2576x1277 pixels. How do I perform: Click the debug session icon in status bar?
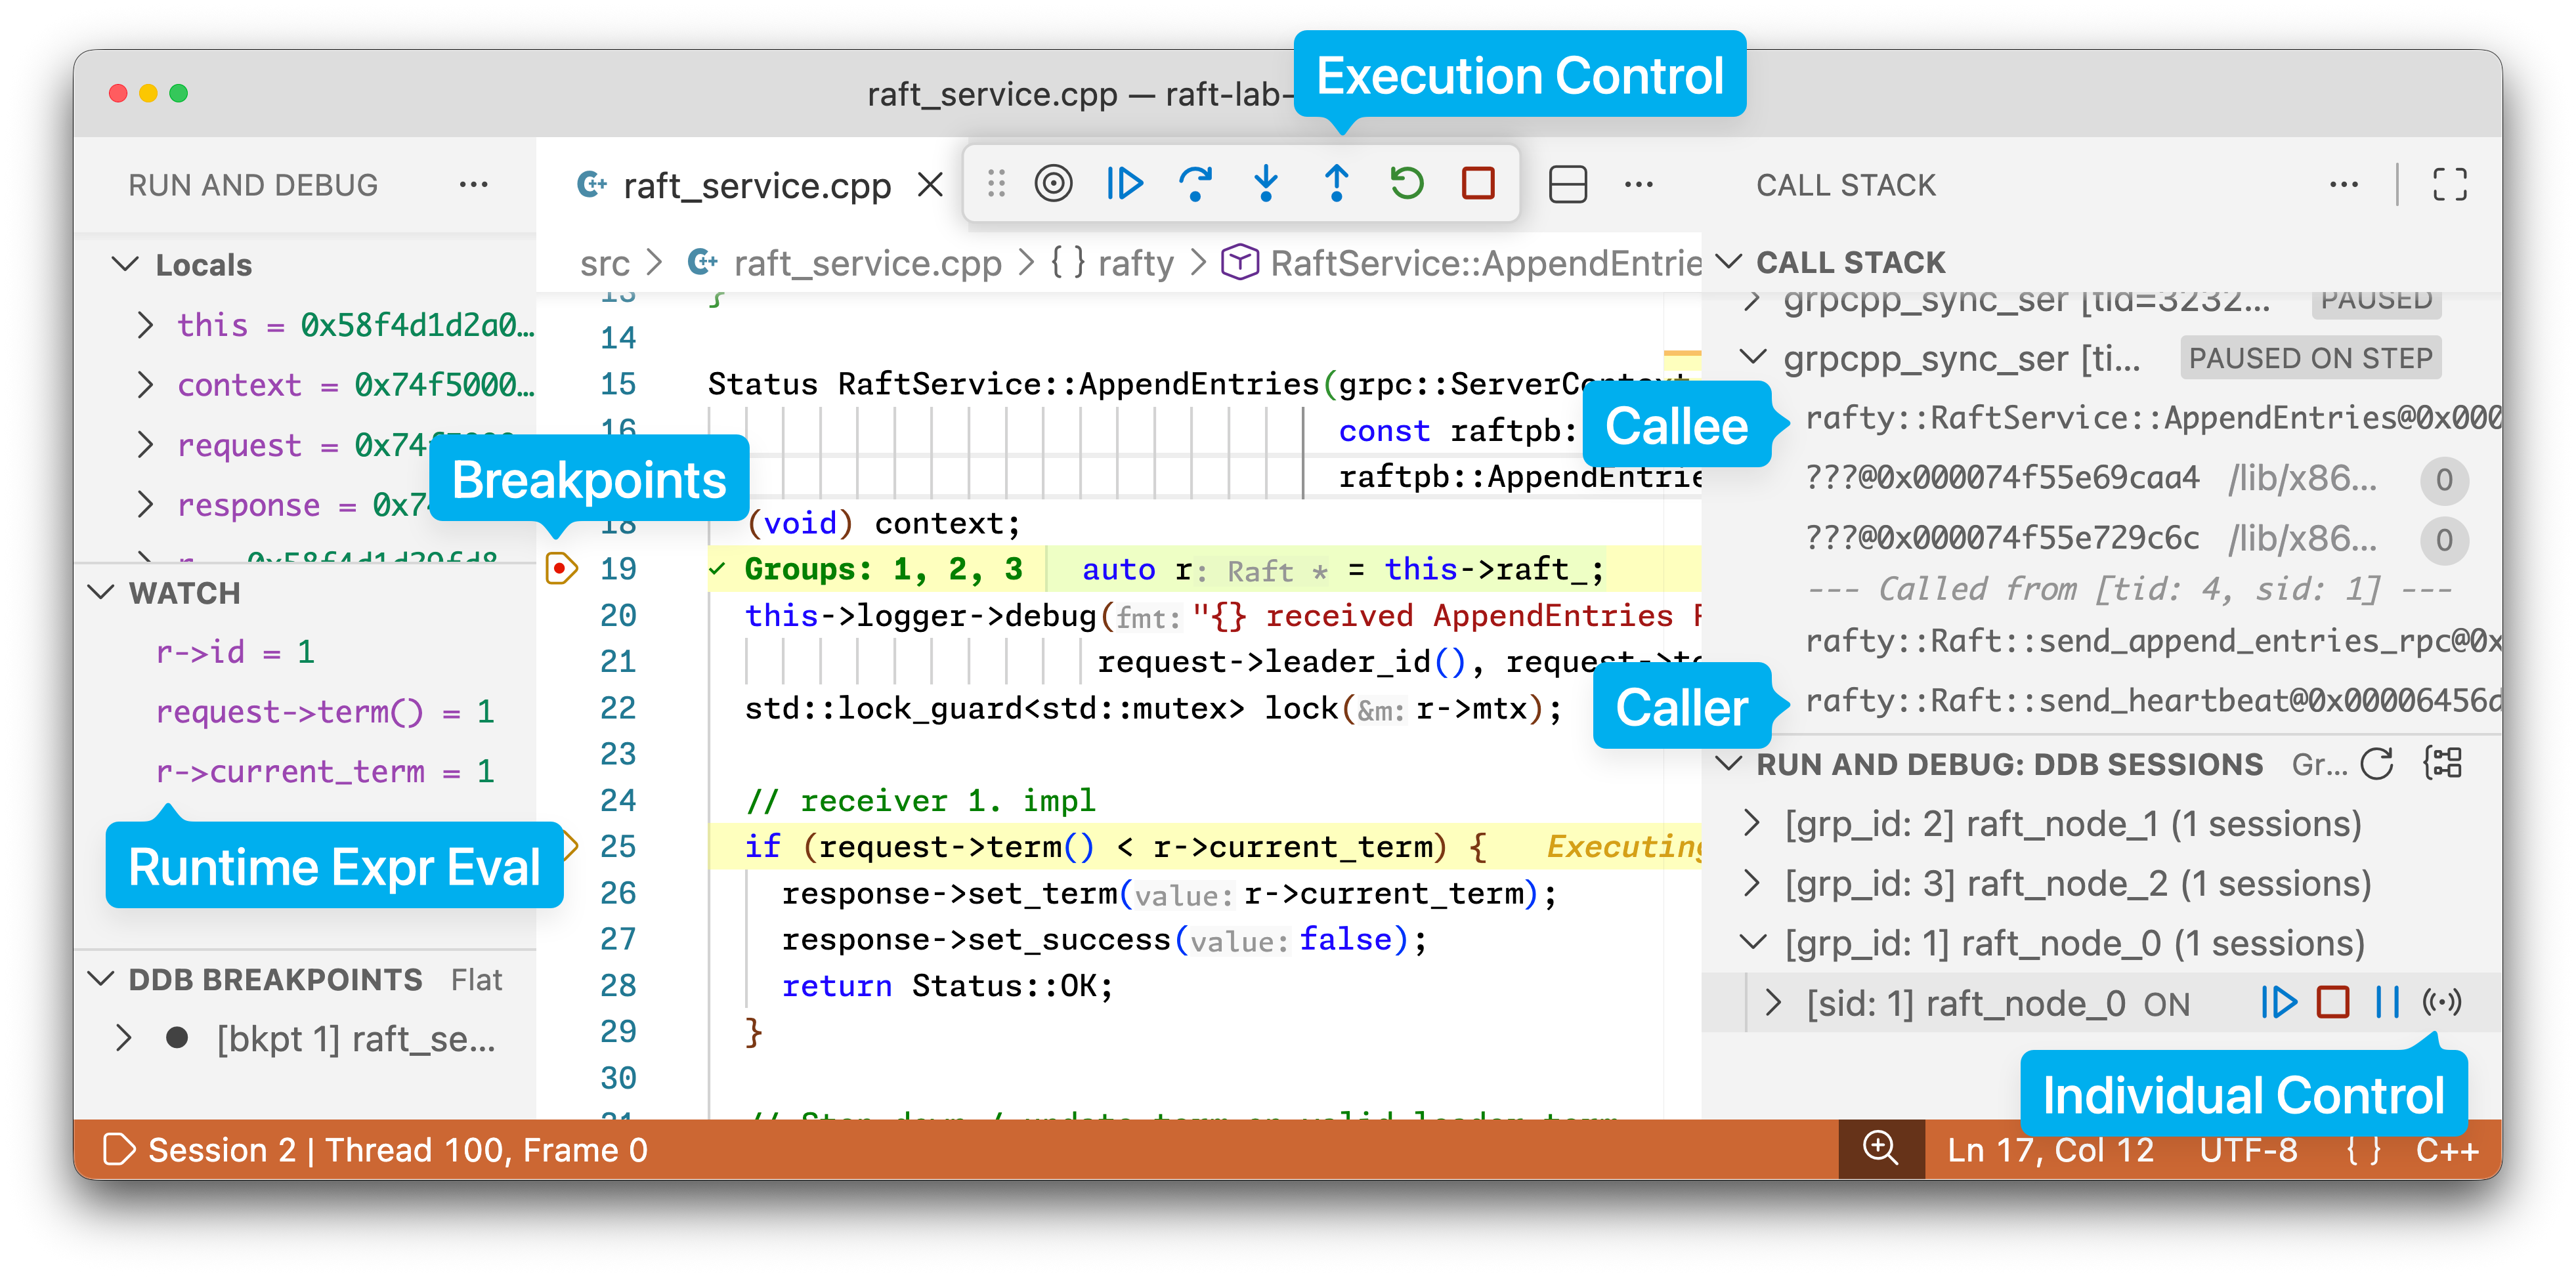[119, 1149]
